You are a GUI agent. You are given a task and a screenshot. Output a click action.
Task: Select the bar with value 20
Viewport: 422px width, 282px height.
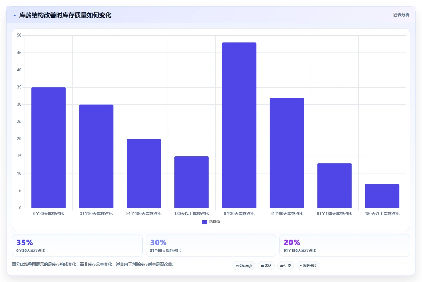[144, 174]
